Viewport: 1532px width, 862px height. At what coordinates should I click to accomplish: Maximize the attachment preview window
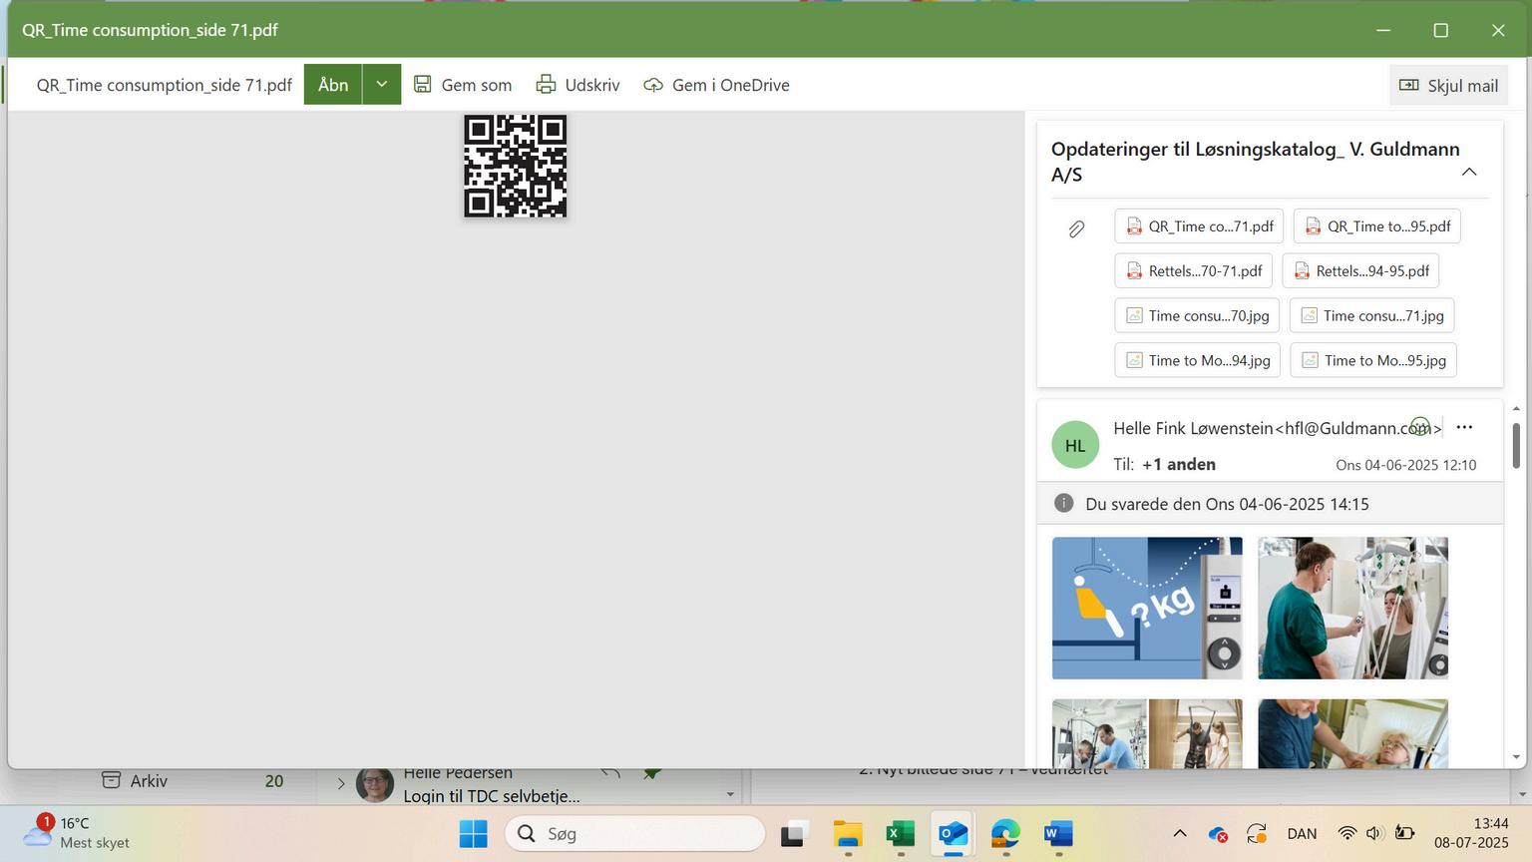1440,30
